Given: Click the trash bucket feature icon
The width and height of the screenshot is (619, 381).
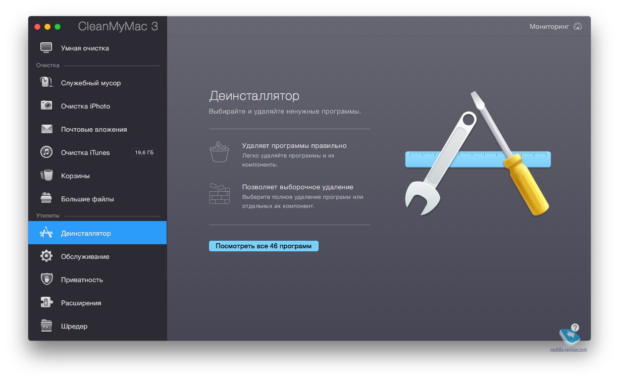Looking at the screenshot, I should coord(219,151).
